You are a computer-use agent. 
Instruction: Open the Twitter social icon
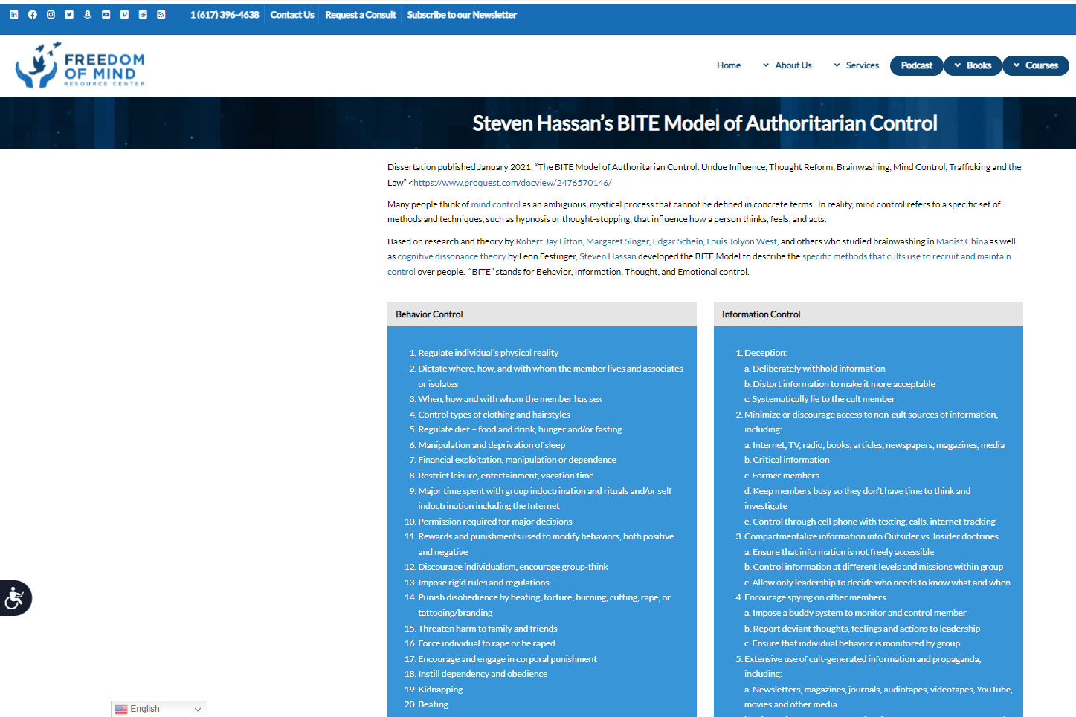click(69, 14)
